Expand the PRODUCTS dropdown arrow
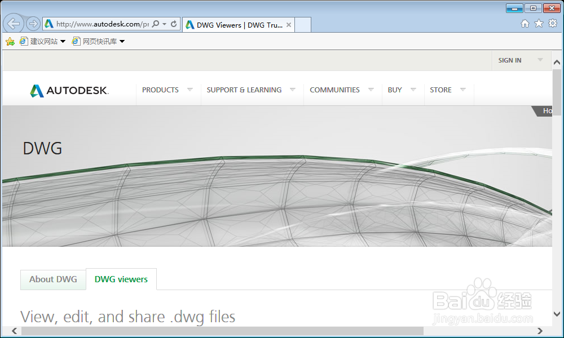The height and width of the screenshot is (338, 564). coord(190,90)
